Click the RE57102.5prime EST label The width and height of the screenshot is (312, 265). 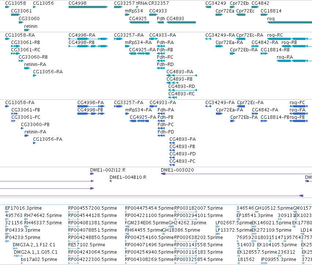[87, 245]
